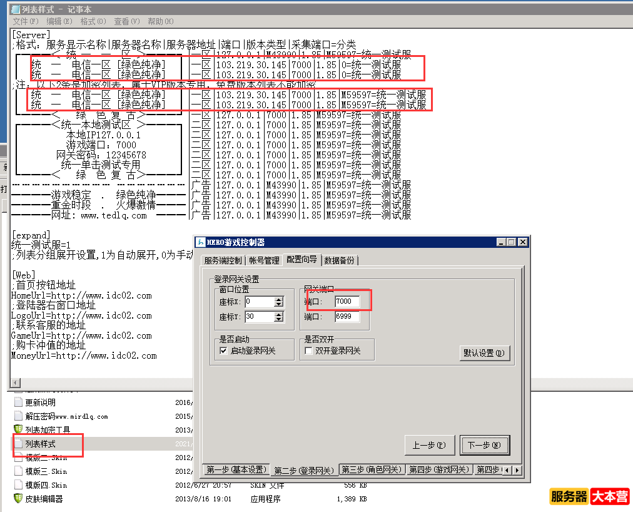Image resolution: width=633 pixels, height=512 pixels.
Task: Click the 网关密码: 12345678 text
Action: click(x=101, y=155)
